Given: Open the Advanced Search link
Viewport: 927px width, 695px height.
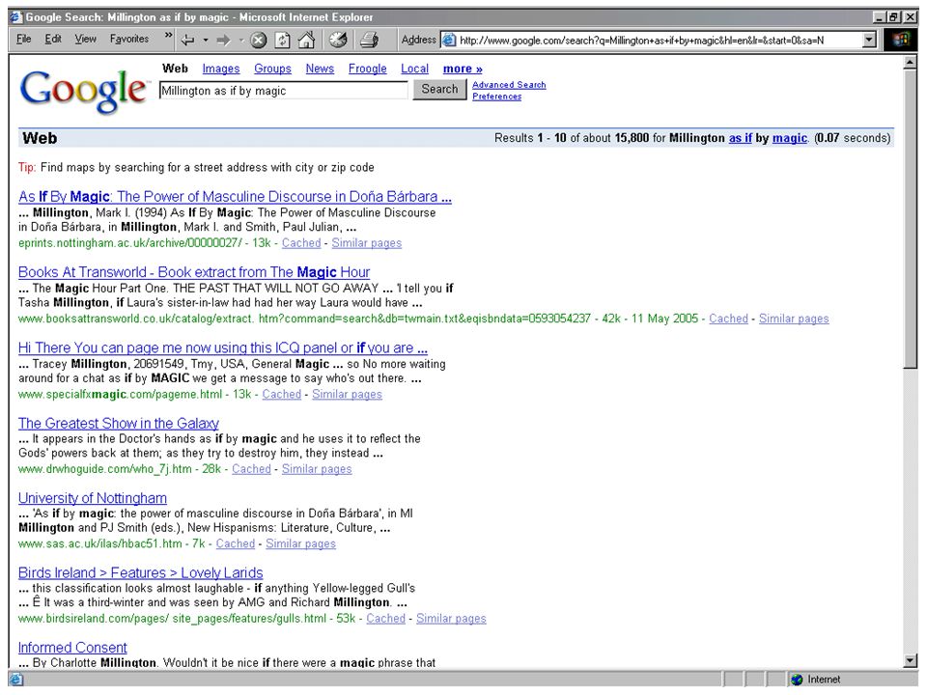Looking at the screenshot, I should click(509, 85).
